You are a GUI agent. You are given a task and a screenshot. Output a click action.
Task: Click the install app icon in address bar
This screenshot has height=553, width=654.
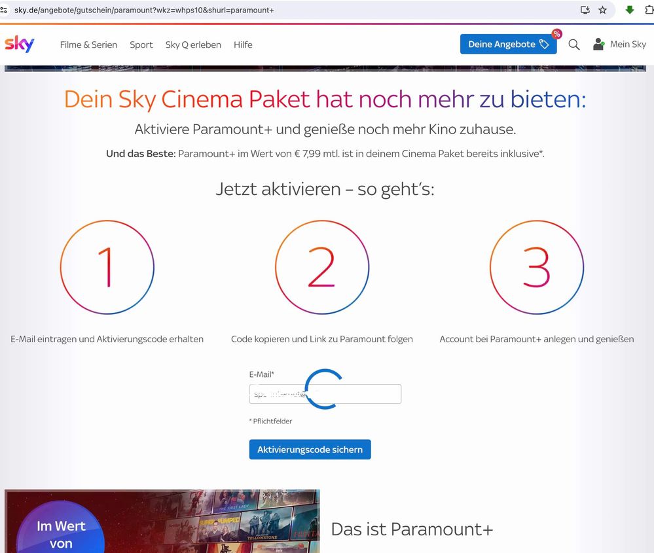pyautogui.click(x=585, y=10)
